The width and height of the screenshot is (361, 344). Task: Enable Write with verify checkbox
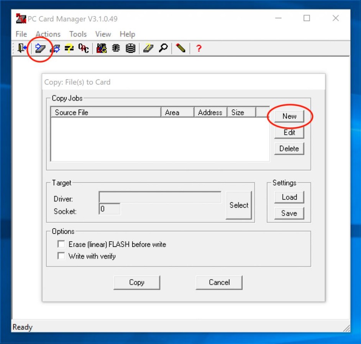pos(61,256)
